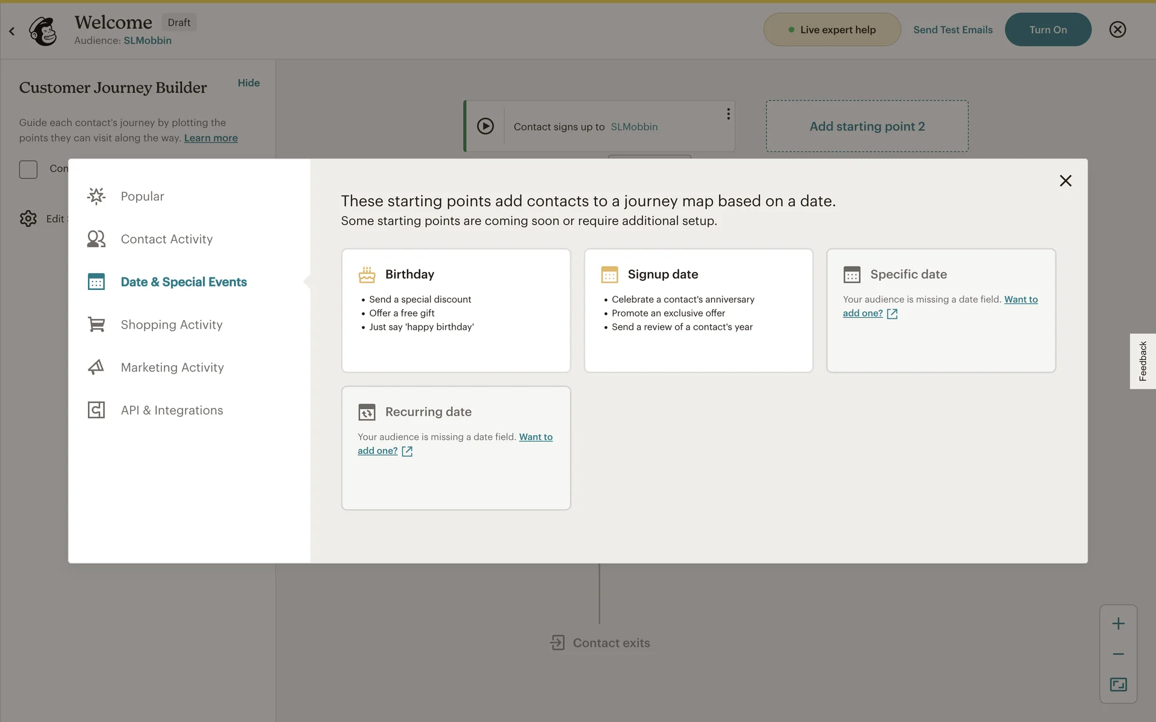Close the starting points dialog
The width and height of the screenshot is (1156, 722).
tap(1065, 180)
